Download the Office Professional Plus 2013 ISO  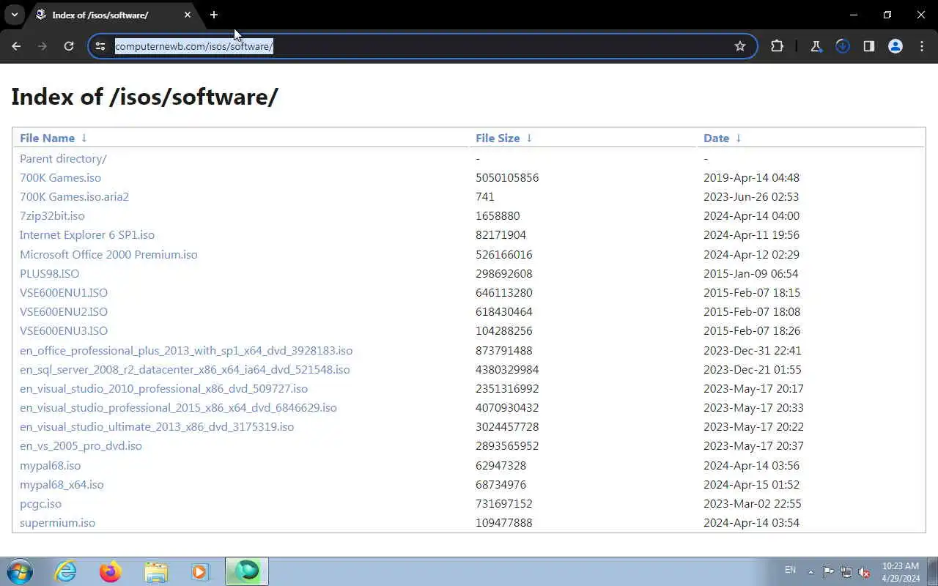186,350
